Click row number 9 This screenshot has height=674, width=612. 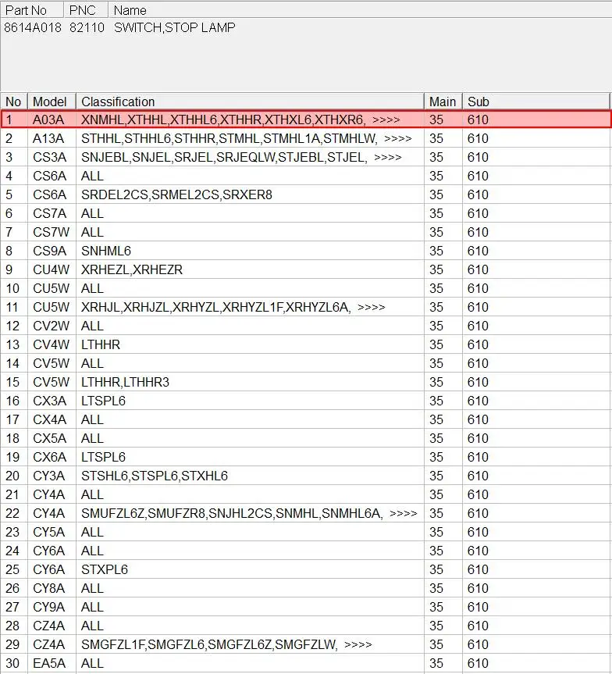[x=9, y=269]
